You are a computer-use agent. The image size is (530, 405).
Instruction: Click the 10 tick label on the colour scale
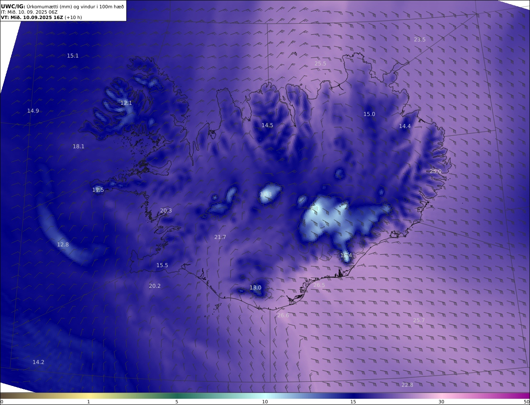265,402
